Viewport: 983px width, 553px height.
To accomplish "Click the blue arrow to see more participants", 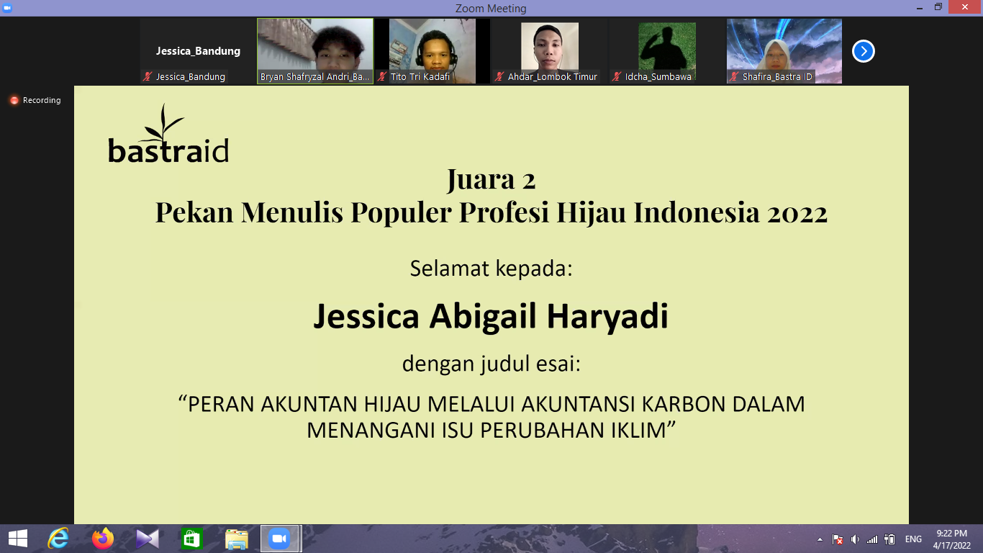I will pos(862,50).
